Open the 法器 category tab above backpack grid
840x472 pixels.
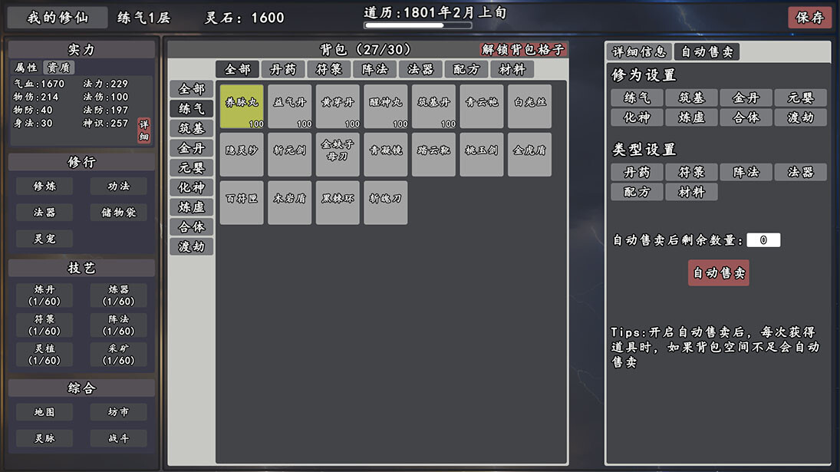coord(421,69)
